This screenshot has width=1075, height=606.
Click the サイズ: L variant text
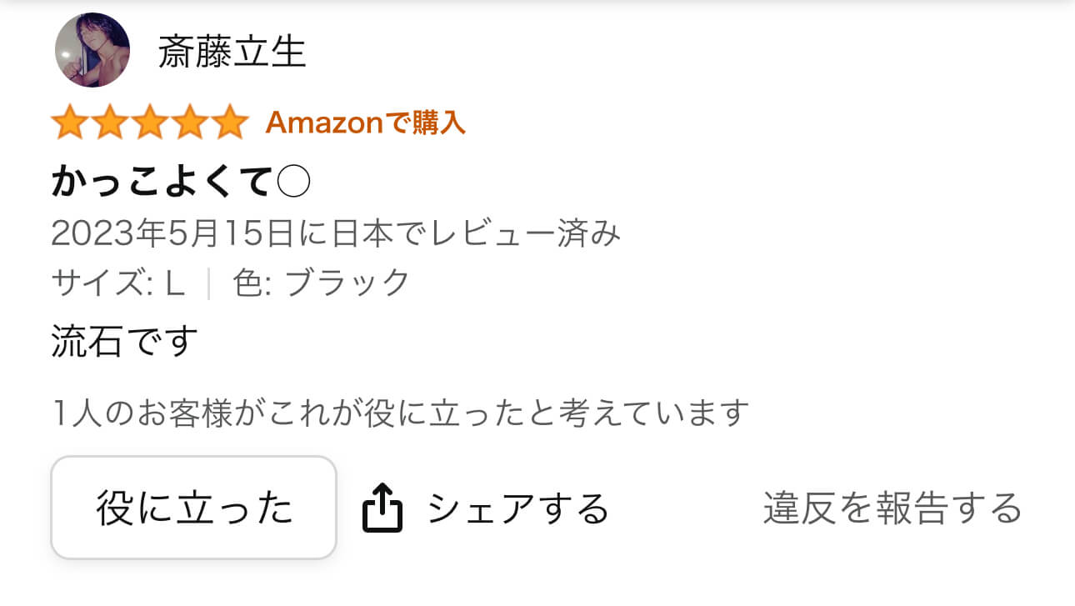pos(117,283)
